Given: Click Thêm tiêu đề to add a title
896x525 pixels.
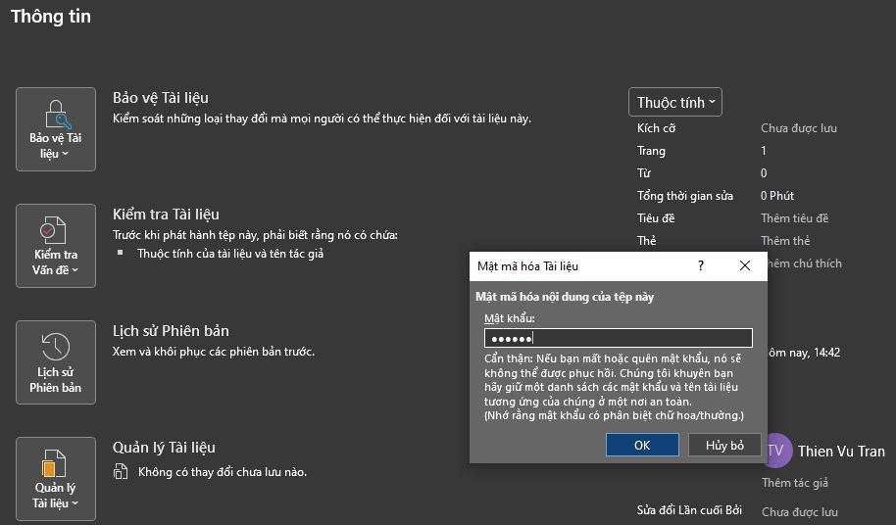Looking at the screenshot, I should (x=794, y=218).
